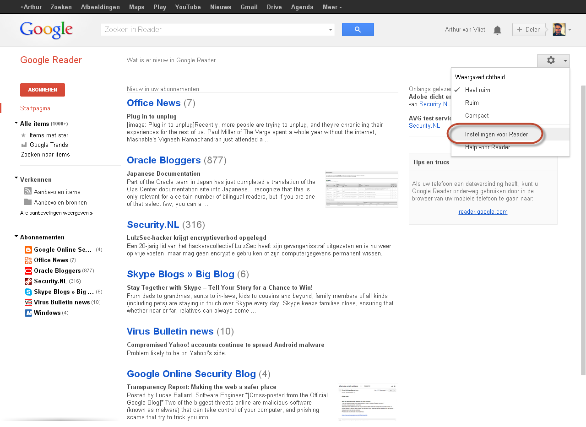The height and width of the screenshot is (427, 586).
Task: Click the red Abonneren button
Action: 43,90
